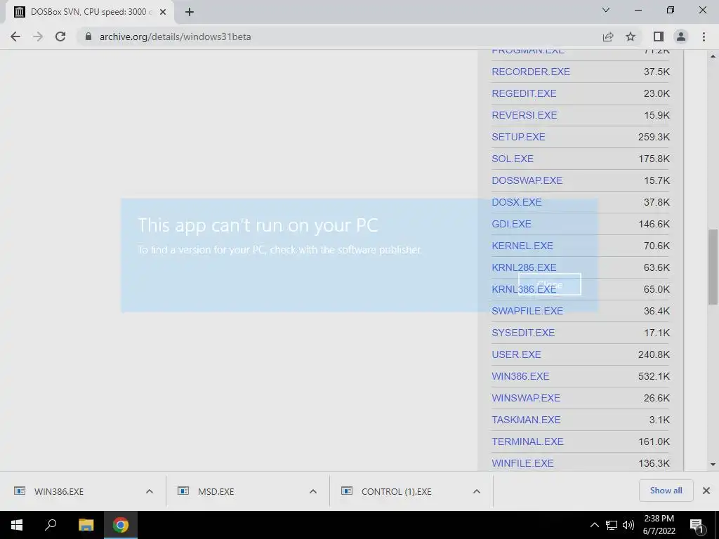Open USER.EXE file link
Screen dimensions: 719x539
tap(516, 354)
